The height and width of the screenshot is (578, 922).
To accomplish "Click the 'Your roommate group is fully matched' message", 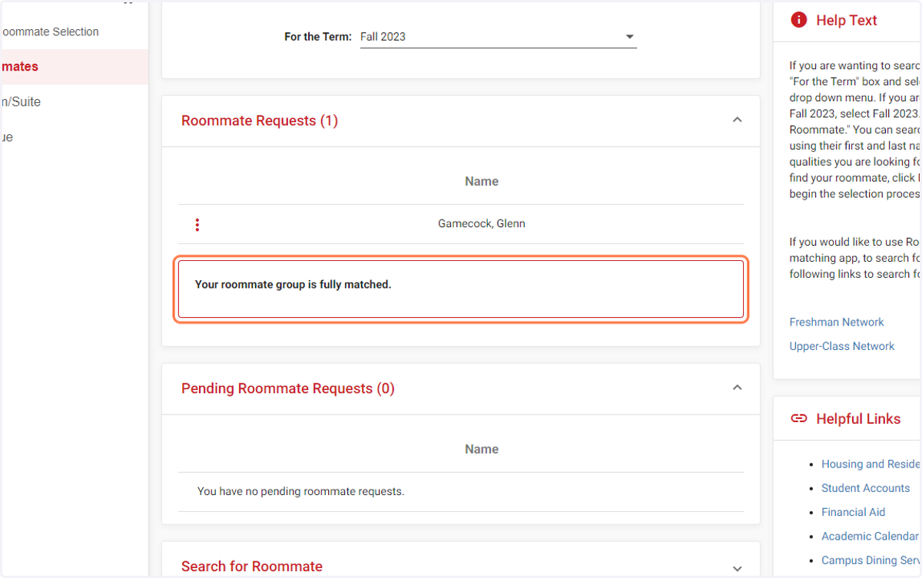I will pyautogui.click(x=293, y=285).
